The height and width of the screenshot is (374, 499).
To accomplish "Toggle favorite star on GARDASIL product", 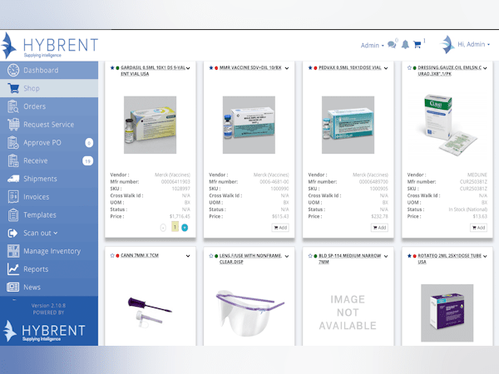I will click(111, 67).
